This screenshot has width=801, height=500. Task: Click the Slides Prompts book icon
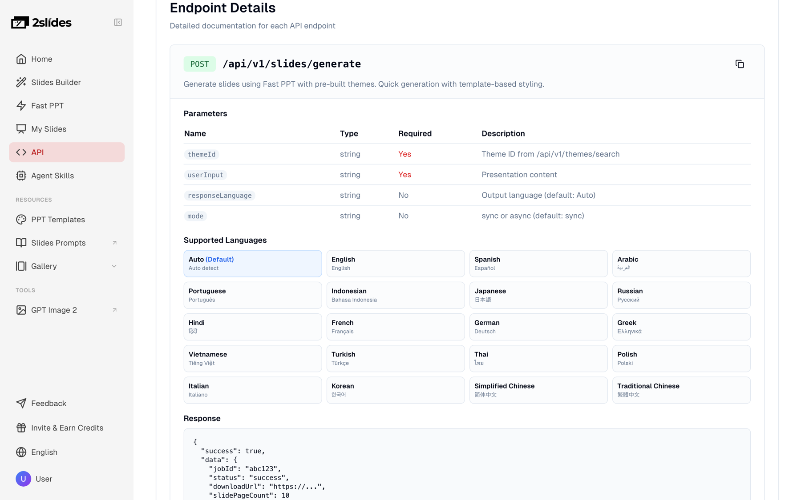(x=21, y=243)
